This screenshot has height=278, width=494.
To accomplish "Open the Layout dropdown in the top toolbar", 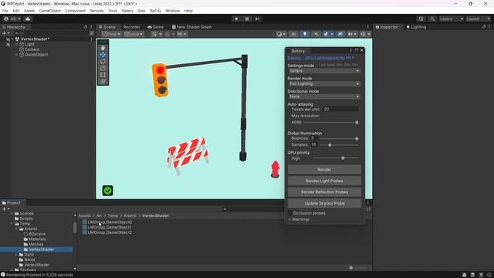I will coord(479,19).
